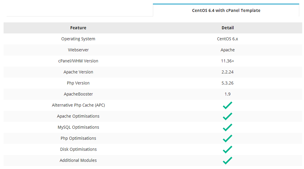Select the 5.3.26 Php version value
Image resolution: width=304 pixels, height=169 pixels.
tap(228, 83)
